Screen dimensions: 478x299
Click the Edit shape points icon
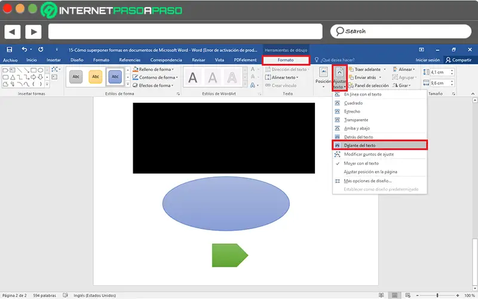pos(55,69)
